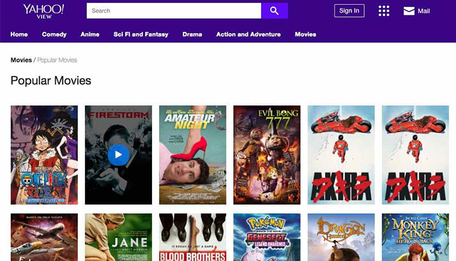This screenshot has width=456, height=261.
Task: Select Action and Adventure category
Action: coord(248,34)
